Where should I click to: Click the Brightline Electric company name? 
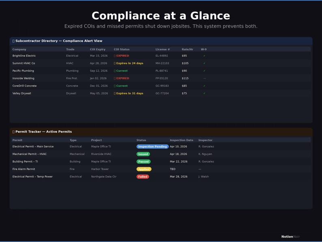coord(24,56)
